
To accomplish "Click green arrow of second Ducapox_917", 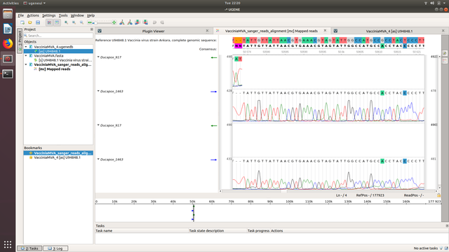I will pos(213,126).
